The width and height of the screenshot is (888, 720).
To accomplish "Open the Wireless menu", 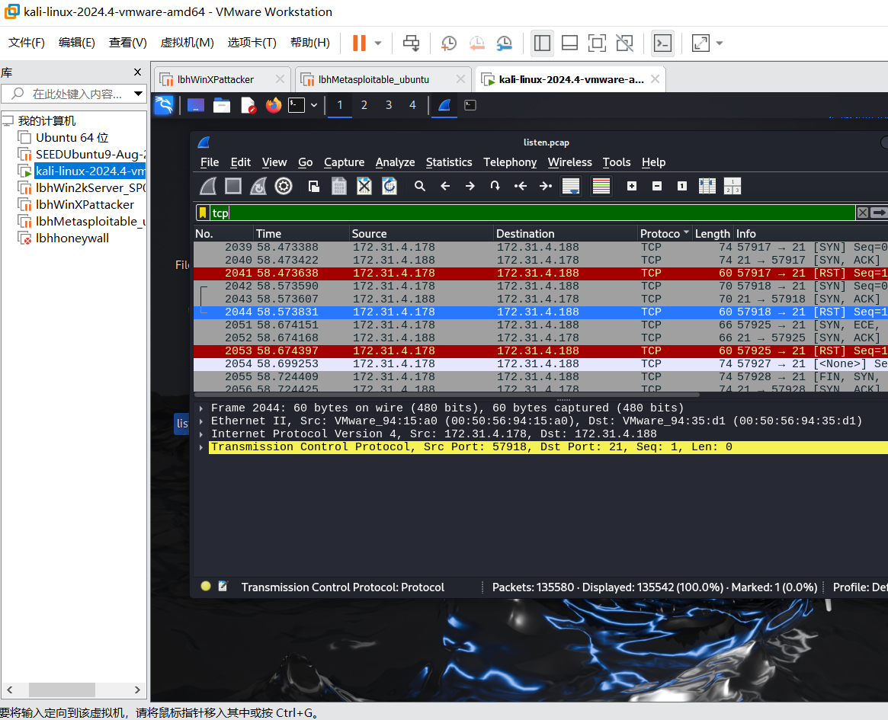I will click(x=569, y=162).
